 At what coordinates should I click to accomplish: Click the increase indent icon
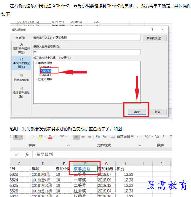click(104, 137)
